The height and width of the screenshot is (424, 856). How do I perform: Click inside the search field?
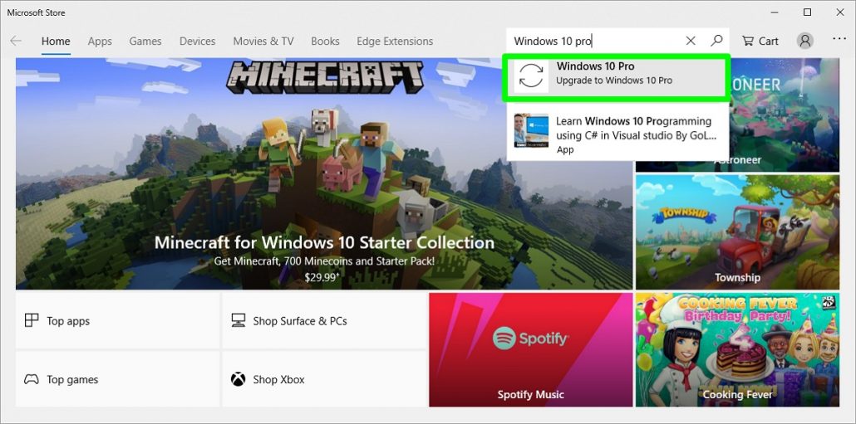[x=595, y=41]
